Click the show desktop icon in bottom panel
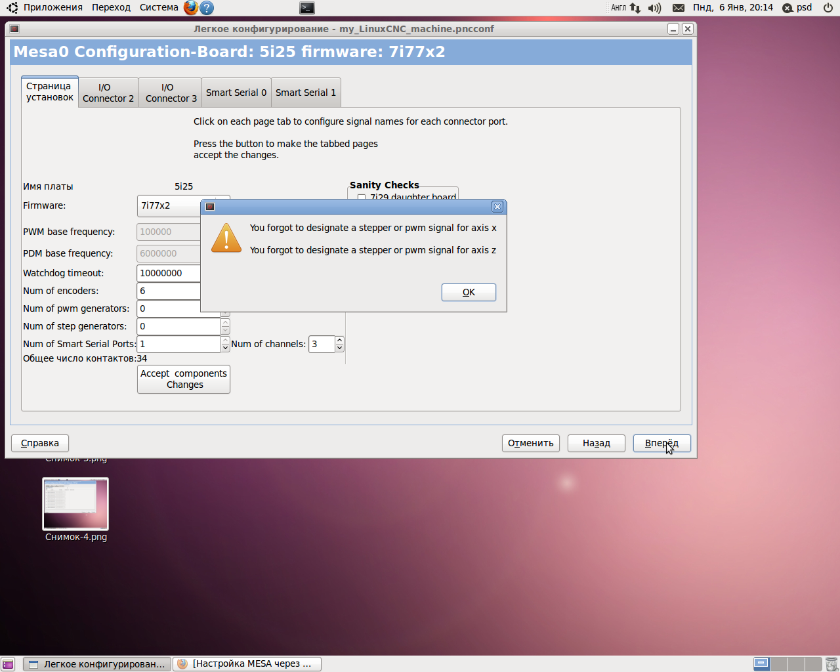The image size is (840, 672). [x=8, y=664]
